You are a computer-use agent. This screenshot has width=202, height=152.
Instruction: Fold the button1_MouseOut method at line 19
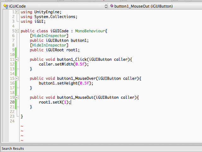(17, 98)
